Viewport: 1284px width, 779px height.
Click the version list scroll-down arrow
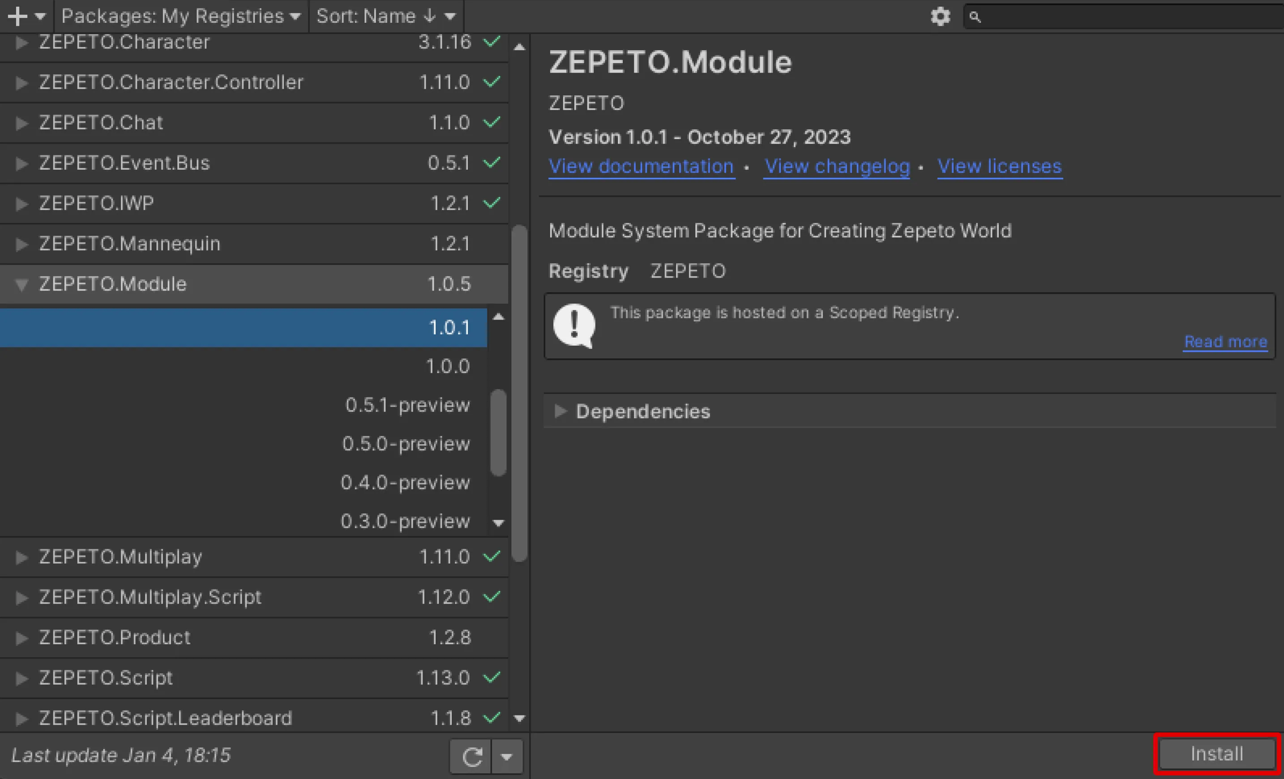tap(499, 522)
